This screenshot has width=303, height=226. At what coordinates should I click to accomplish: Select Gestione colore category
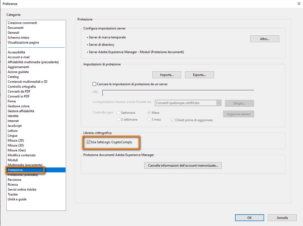(x=19, y=106)
